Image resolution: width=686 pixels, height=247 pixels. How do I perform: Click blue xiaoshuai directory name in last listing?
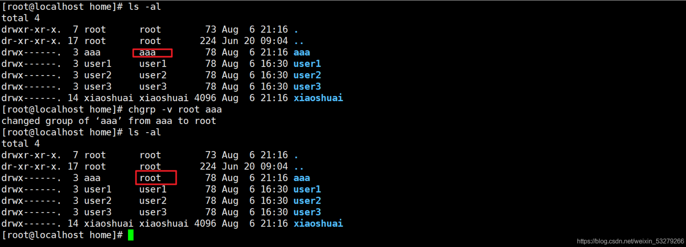click(318, 224)
